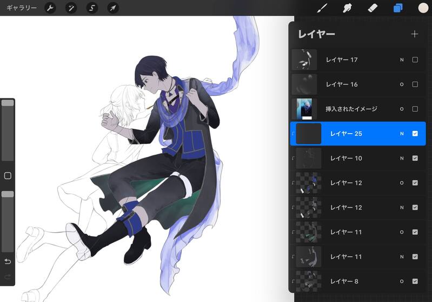Open the active color circle
432x302 pixels.
point(423,8)
